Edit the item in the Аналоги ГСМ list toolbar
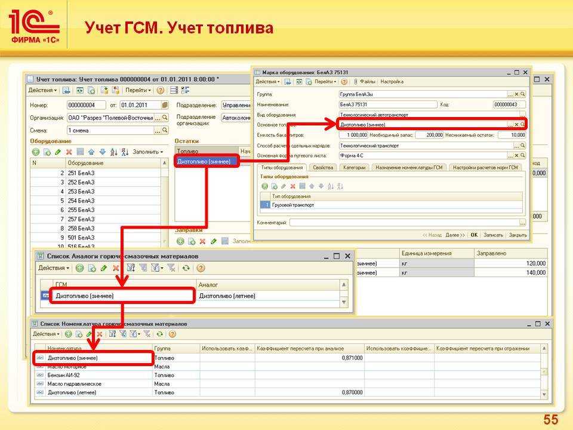 [x=104, y=268]
